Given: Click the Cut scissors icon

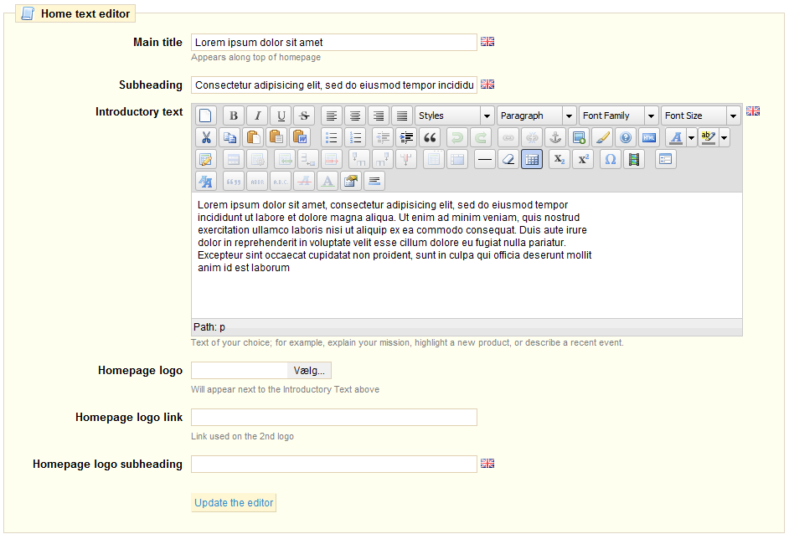Looking at the screenshot, I should coord(206,138).
